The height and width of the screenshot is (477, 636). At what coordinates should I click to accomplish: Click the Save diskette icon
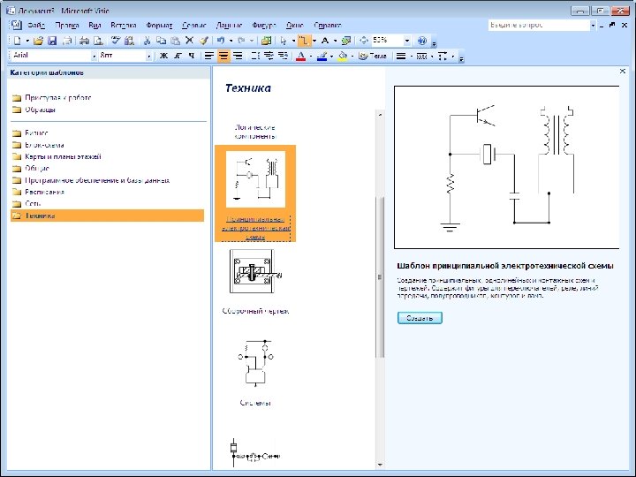pos(52,41)
